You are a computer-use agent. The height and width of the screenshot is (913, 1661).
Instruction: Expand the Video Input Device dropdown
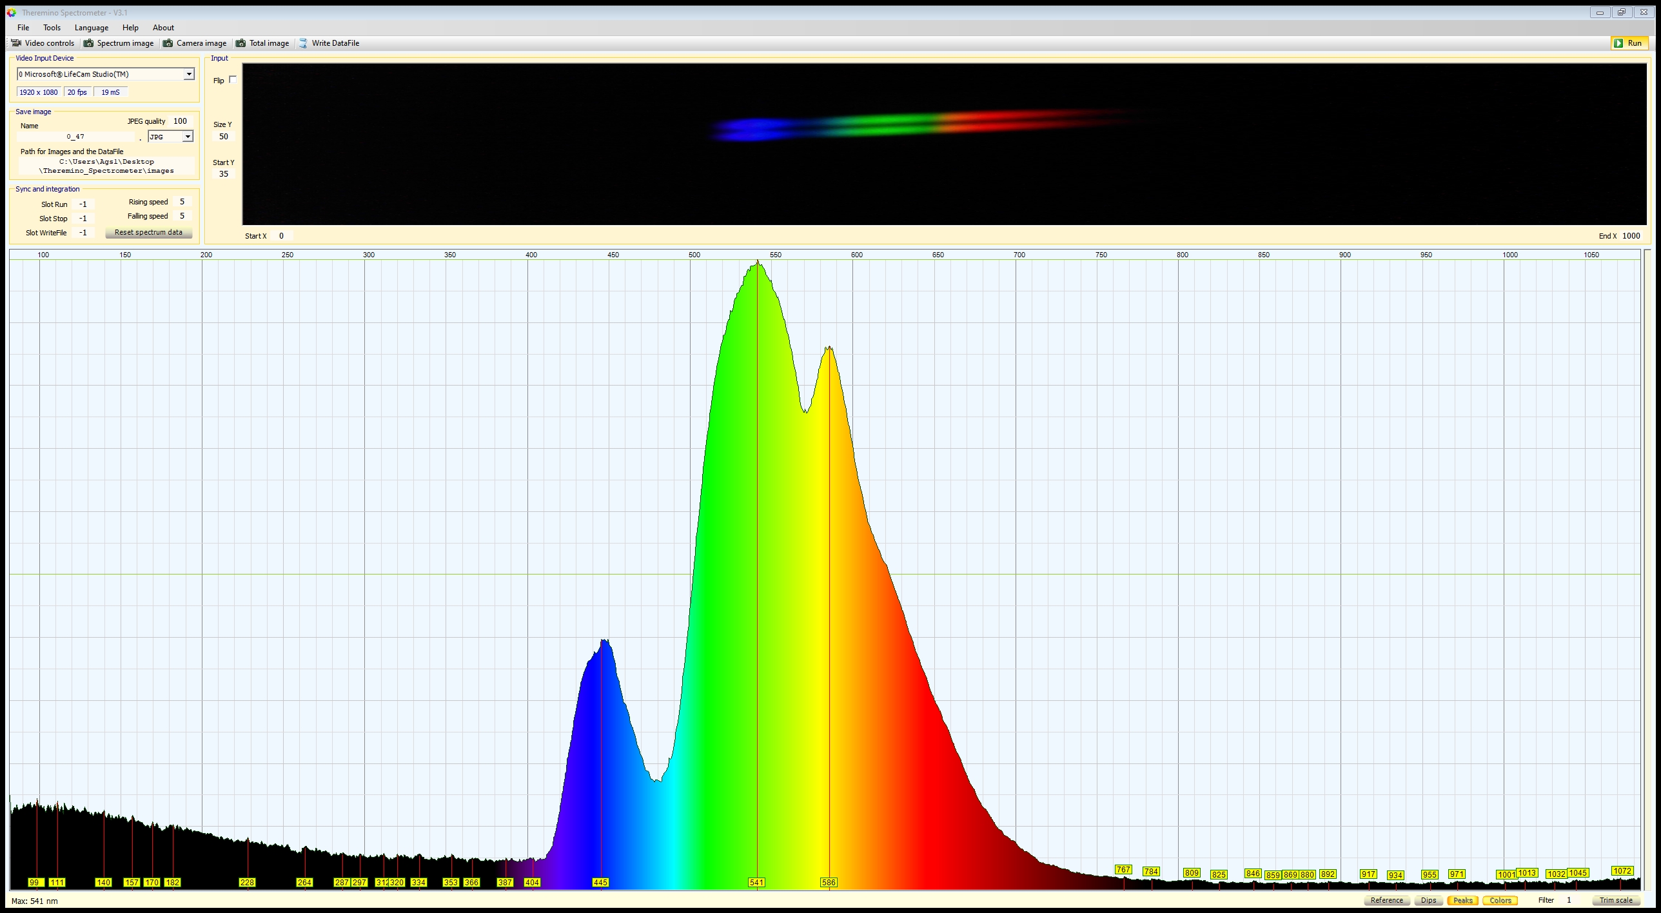pyautogui.click(x=189, y=74)
